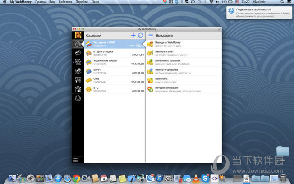Click the Обменять action
Screen dimensions: 294x184
pyautogui.click(x=184, y=80)
